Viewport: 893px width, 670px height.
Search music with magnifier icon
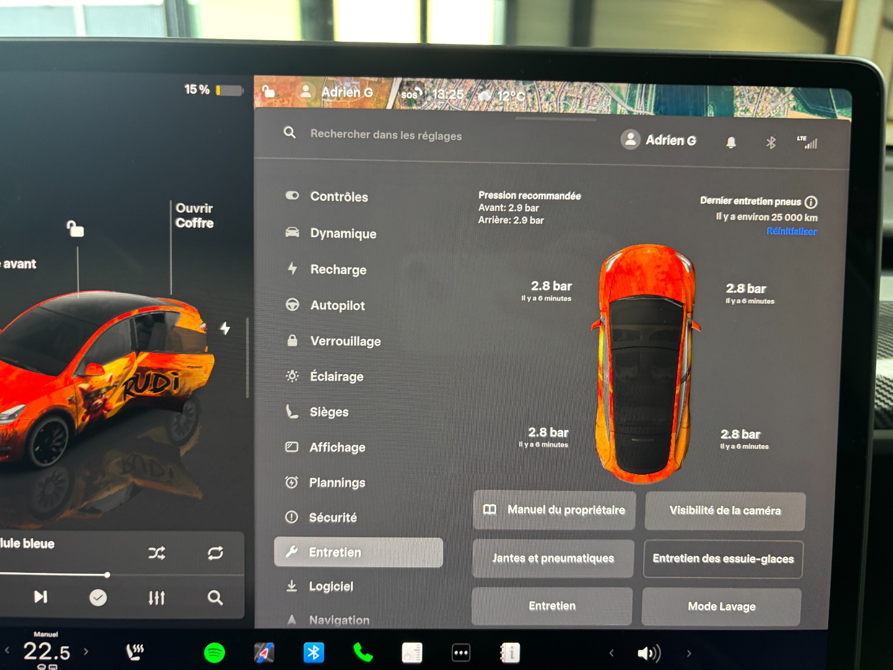[215, 598]
